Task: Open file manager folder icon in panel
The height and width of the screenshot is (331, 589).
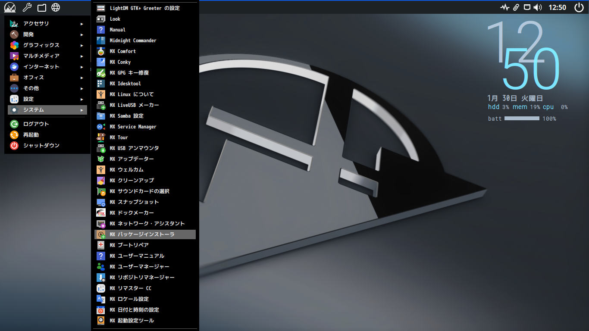Action: [41, 7]
